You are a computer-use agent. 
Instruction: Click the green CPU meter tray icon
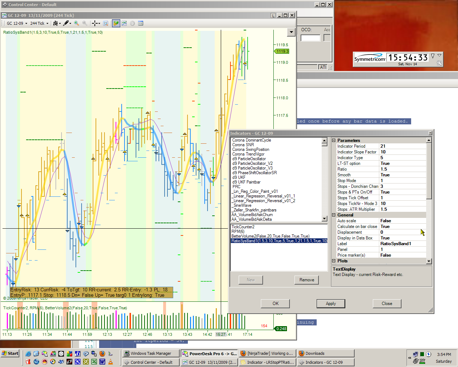tap(422, 354)
